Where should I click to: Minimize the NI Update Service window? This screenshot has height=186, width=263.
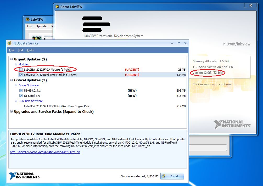point(172,43)
